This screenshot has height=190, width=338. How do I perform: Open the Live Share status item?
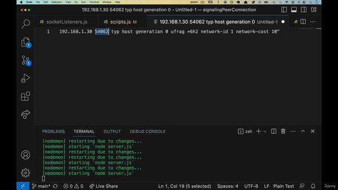tap(104, 186)
